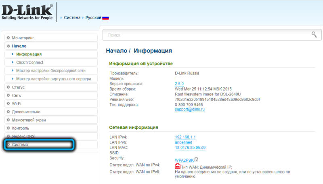323x184 pixels.
Task: Open the Система section in sidebar
Action: point(20,144)
